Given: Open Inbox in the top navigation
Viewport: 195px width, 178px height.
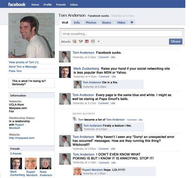Looking at the screenshot, I should coord(74,5).
